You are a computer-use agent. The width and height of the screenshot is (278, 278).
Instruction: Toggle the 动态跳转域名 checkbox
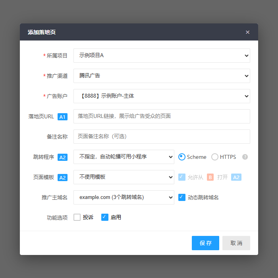tap(182, 197)
